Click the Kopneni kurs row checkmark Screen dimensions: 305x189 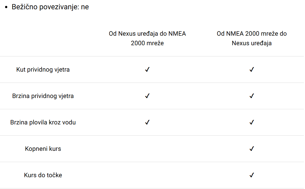coord(251,149)
